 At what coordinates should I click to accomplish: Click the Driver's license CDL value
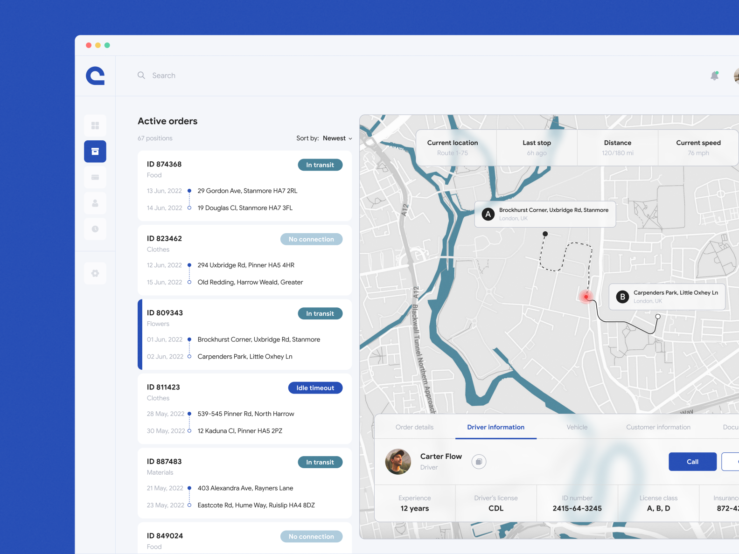(496, 508)
